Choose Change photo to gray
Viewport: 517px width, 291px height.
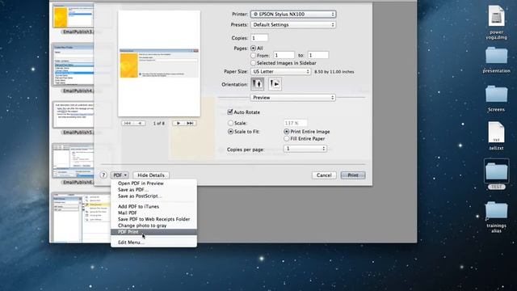(153, 226)
